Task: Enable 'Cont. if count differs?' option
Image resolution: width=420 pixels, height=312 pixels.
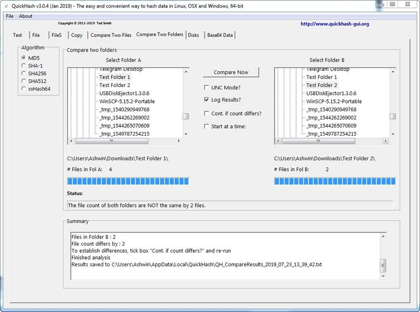Action: pos(206,113)
